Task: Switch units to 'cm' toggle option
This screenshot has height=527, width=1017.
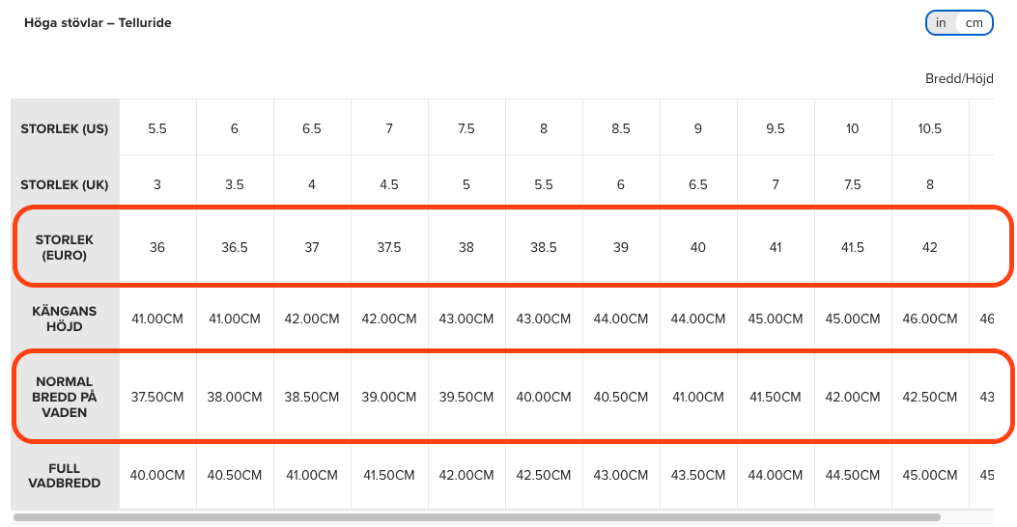Action: [x=974, y=22]
